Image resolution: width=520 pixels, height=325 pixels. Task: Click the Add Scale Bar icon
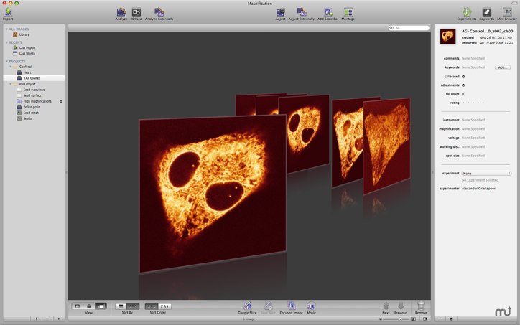pos(328,12)
